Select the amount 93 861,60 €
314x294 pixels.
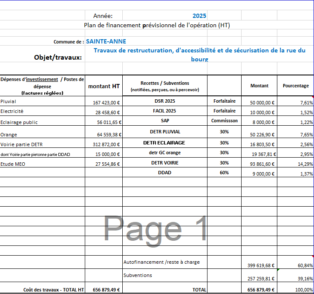tap(262, 164)
